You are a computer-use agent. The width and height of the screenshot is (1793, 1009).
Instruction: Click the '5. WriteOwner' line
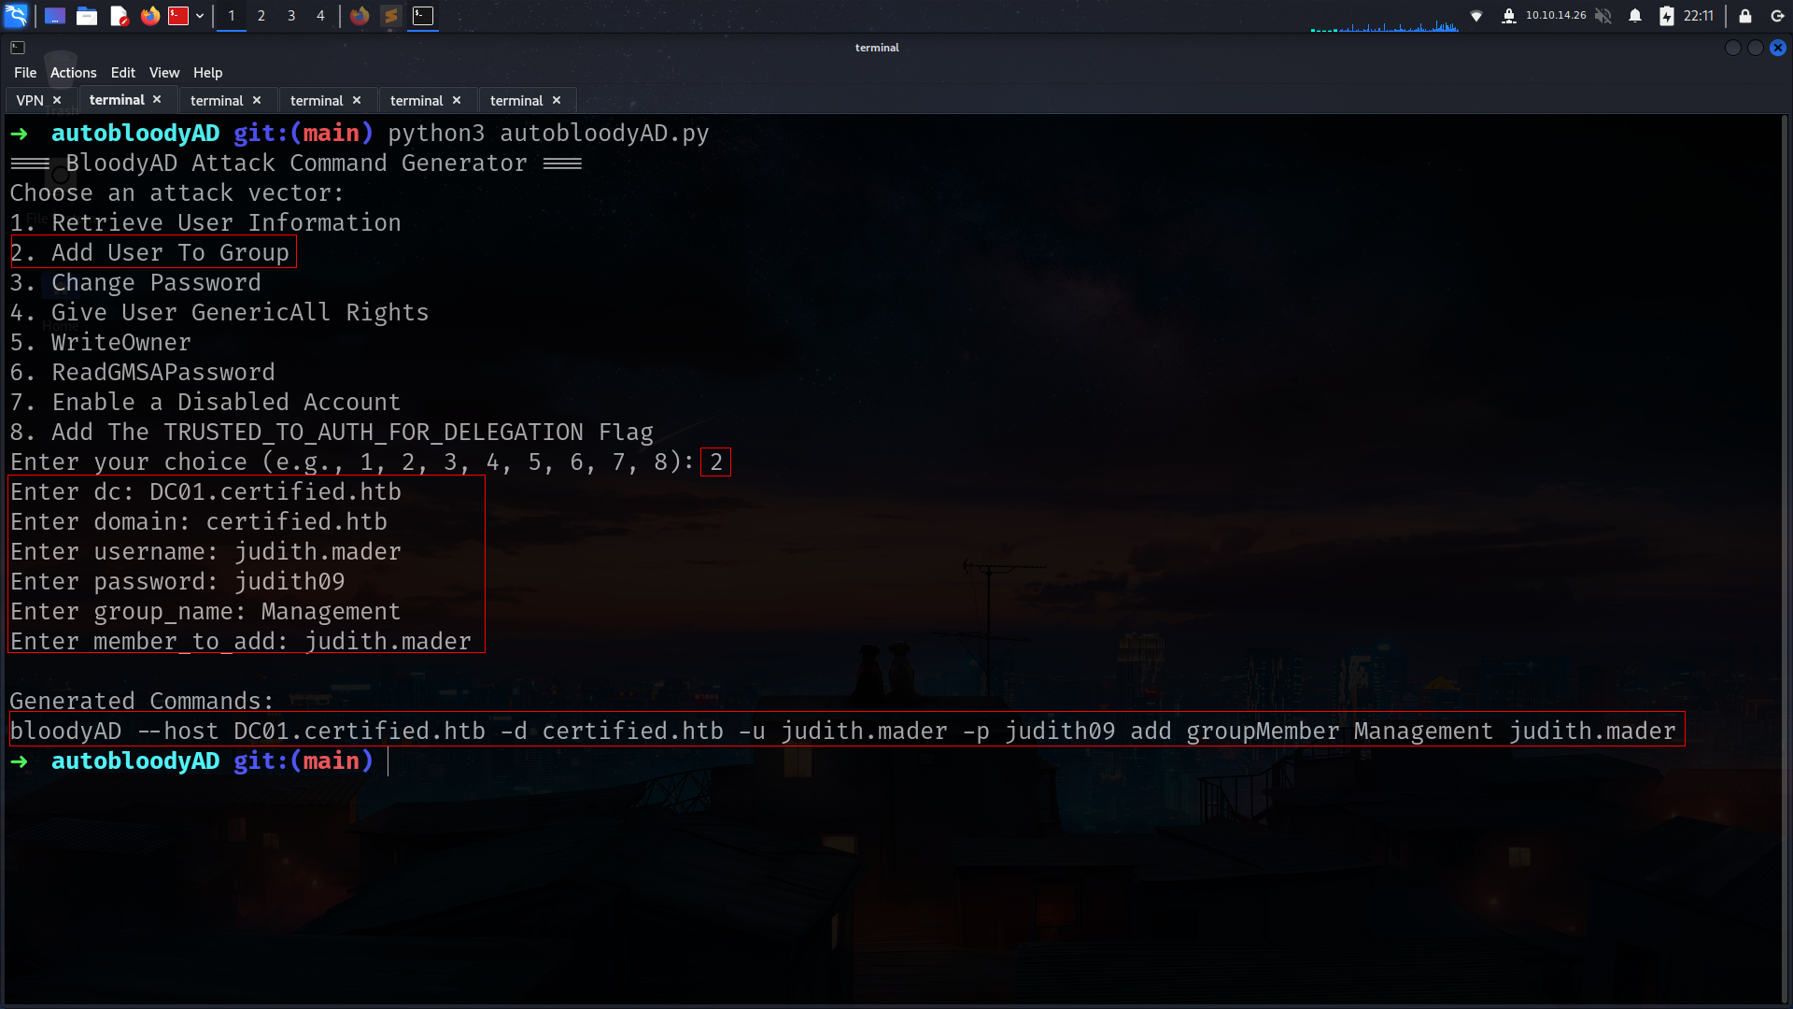[x=101, y=343]
